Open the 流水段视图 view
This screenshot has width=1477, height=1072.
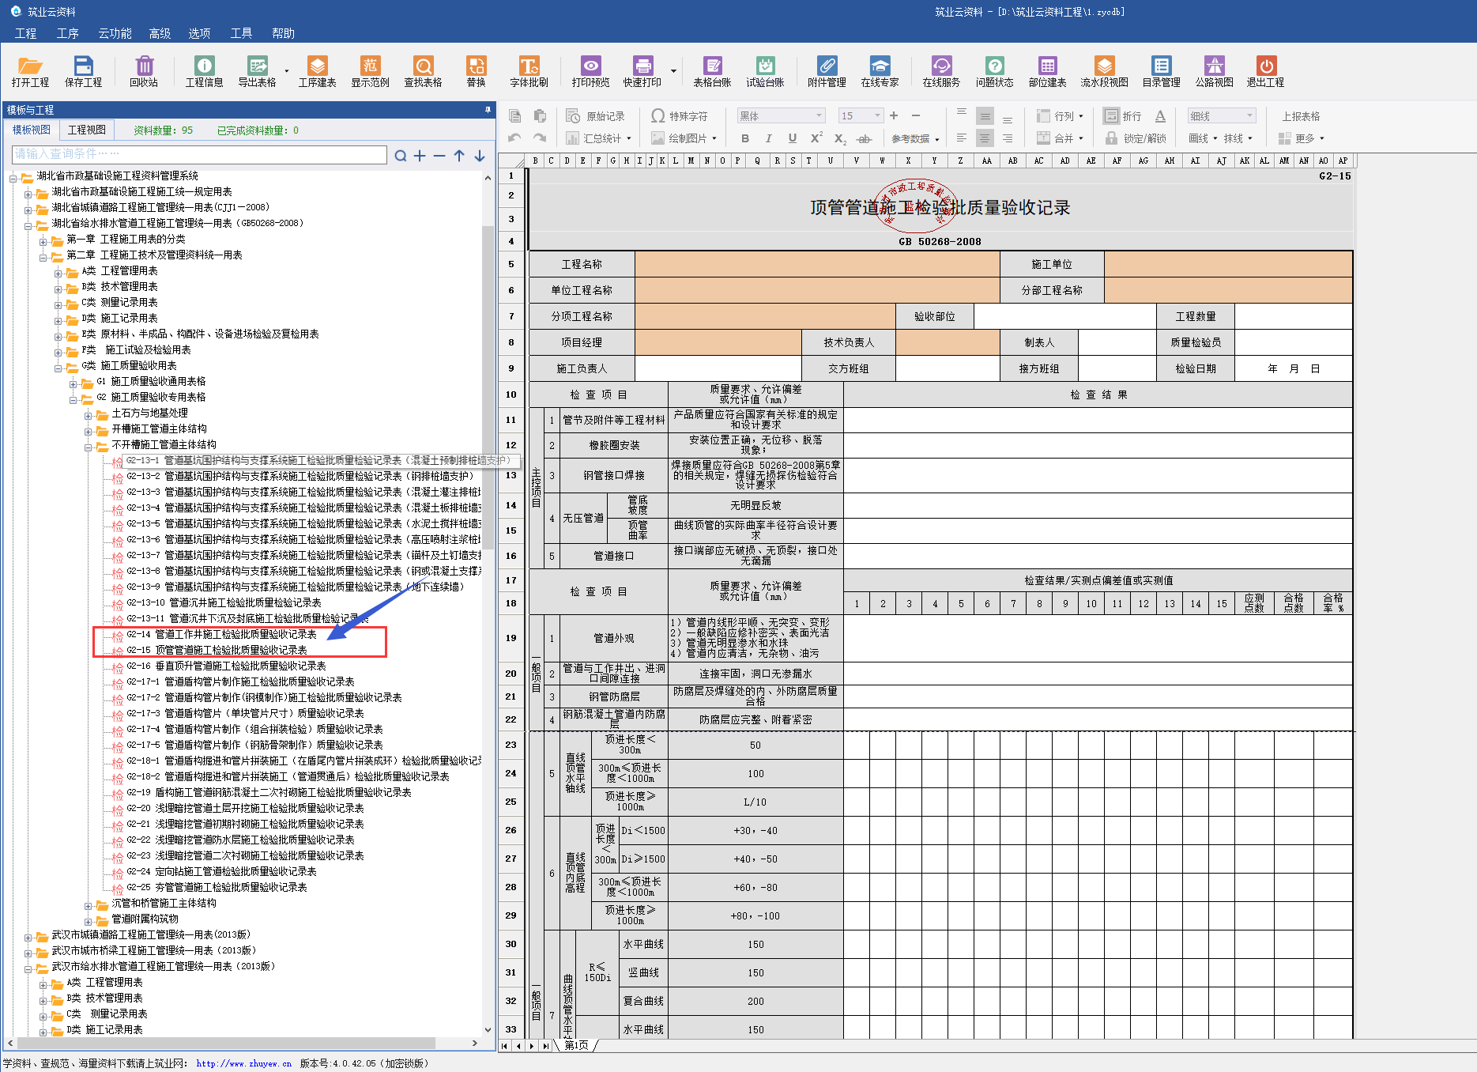1104,71
